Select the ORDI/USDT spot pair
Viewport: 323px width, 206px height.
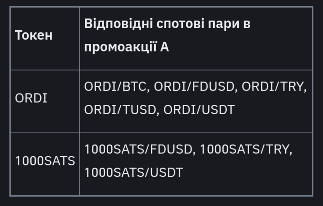pyautogui.click(x=199, y=110)
